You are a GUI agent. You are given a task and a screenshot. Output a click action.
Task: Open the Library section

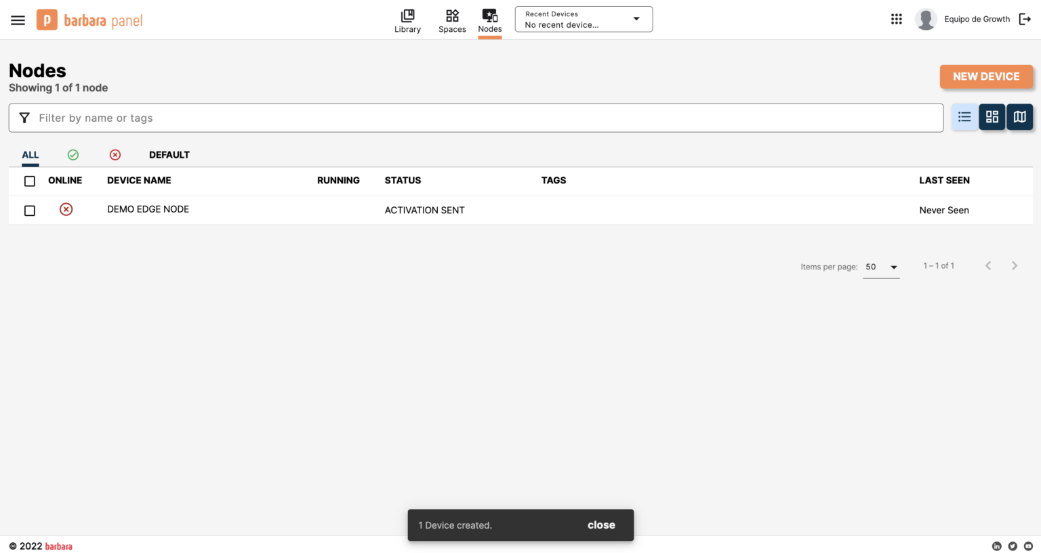[407, 20]
